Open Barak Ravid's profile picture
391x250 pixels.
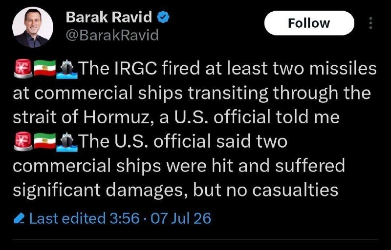point(33,27)
